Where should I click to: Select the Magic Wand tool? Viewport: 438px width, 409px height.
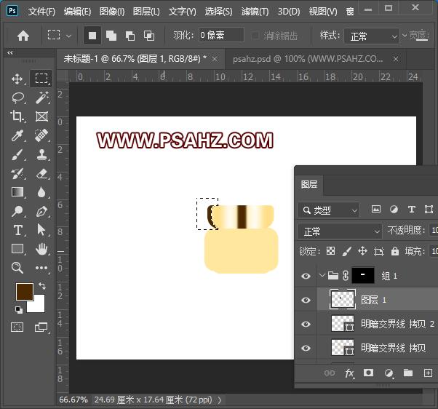tap(41, 98)
